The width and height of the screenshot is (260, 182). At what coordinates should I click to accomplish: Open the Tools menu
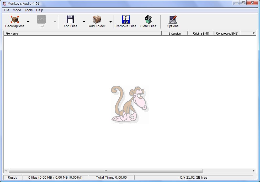(29, 10)
